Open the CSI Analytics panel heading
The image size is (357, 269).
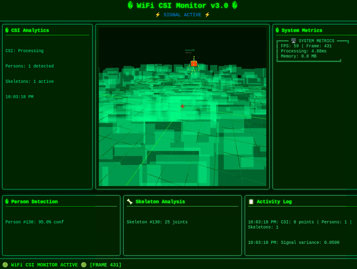point(30,31)
